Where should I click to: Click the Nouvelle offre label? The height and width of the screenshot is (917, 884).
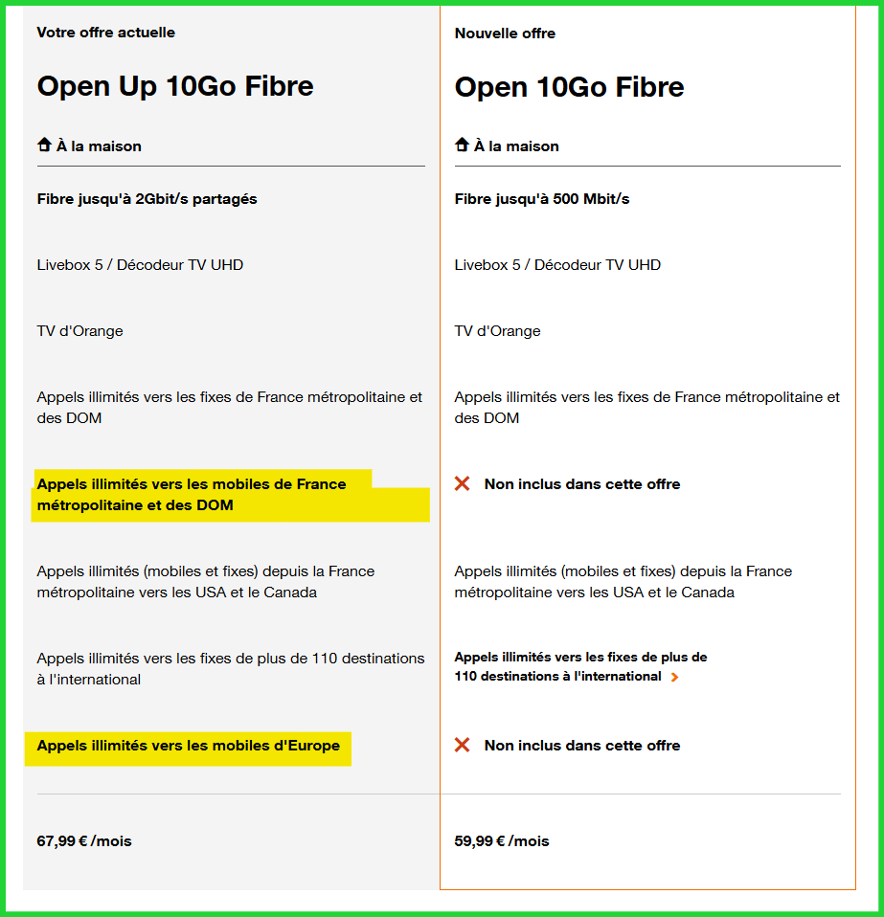pos(505,34)
